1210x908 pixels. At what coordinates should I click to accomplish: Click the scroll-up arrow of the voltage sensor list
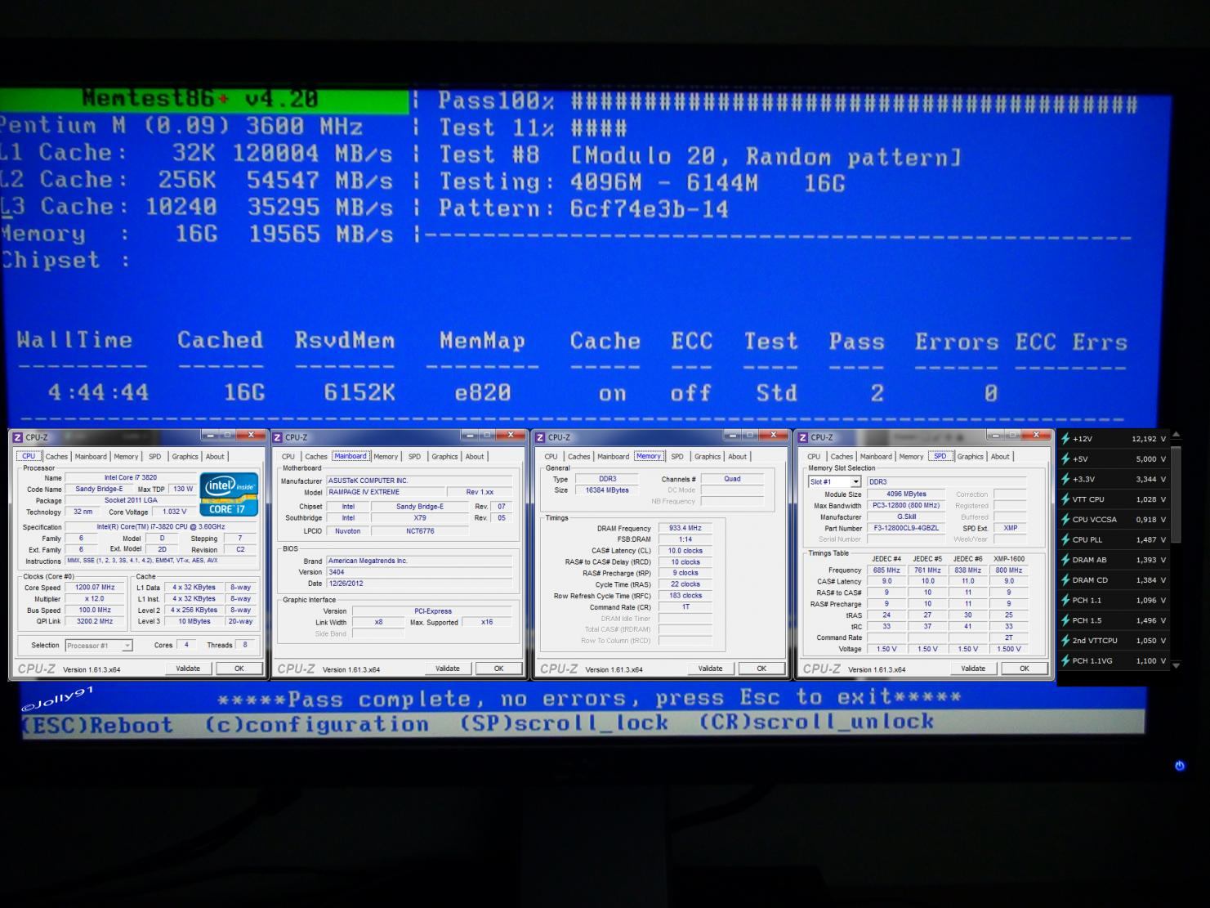[1176, 435]
